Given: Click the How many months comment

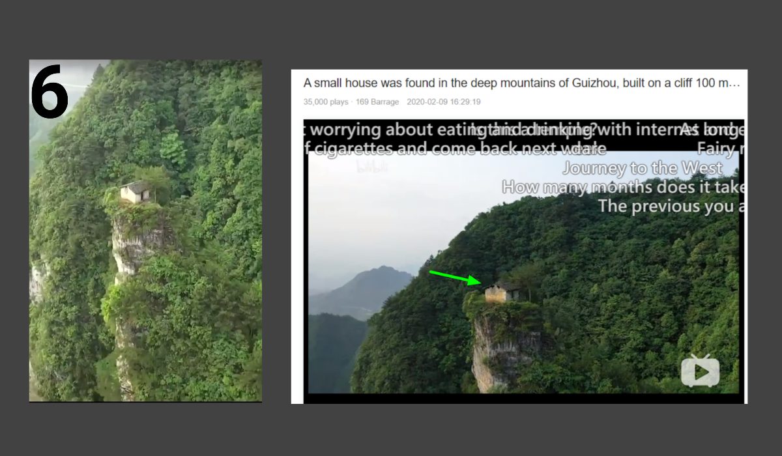Looking at the screenshot, I should click(x=623, y=188).
